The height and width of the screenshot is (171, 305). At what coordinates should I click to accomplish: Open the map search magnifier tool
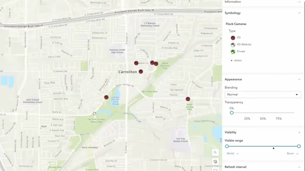(215, 152)
